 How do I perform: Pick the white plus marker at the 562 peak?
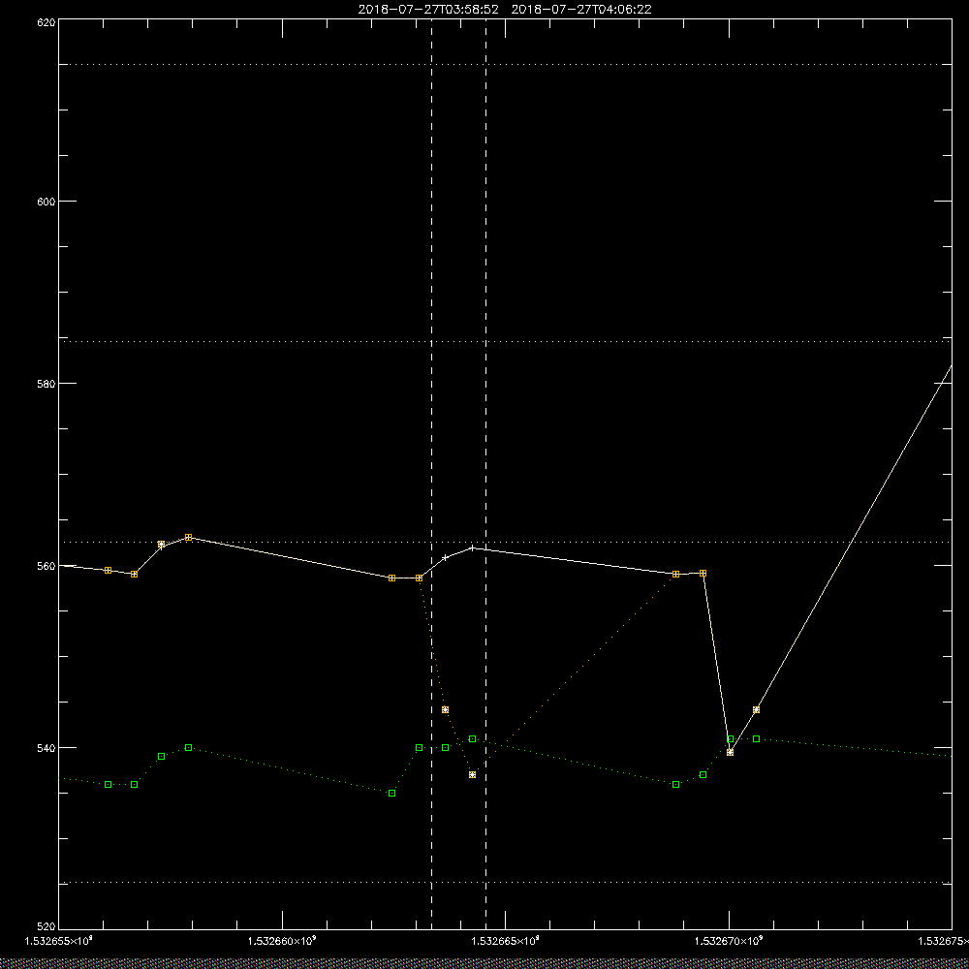tap(473, 547)
